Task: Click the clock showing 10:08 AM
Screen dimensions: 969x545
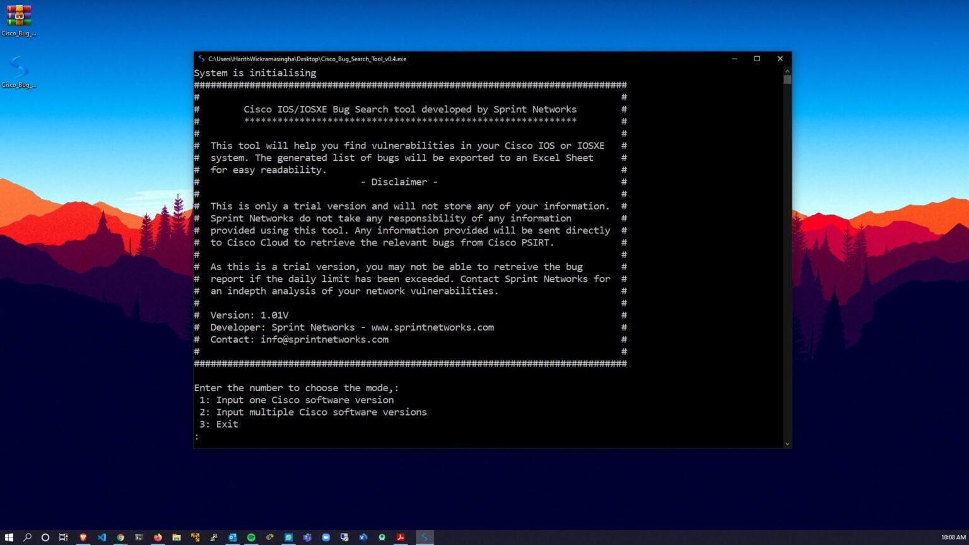Action: click(953, 537)
